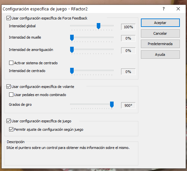
Task: Toggle Usar configuración específica de juego checkbox
Action: [8, 121]
